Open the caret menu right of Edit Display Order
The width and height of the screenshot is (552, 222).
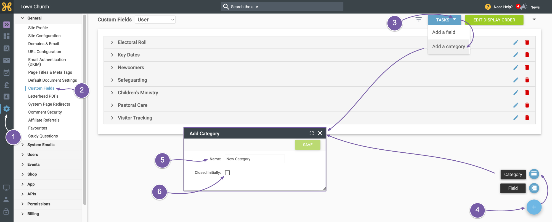[x=534, y=20]
